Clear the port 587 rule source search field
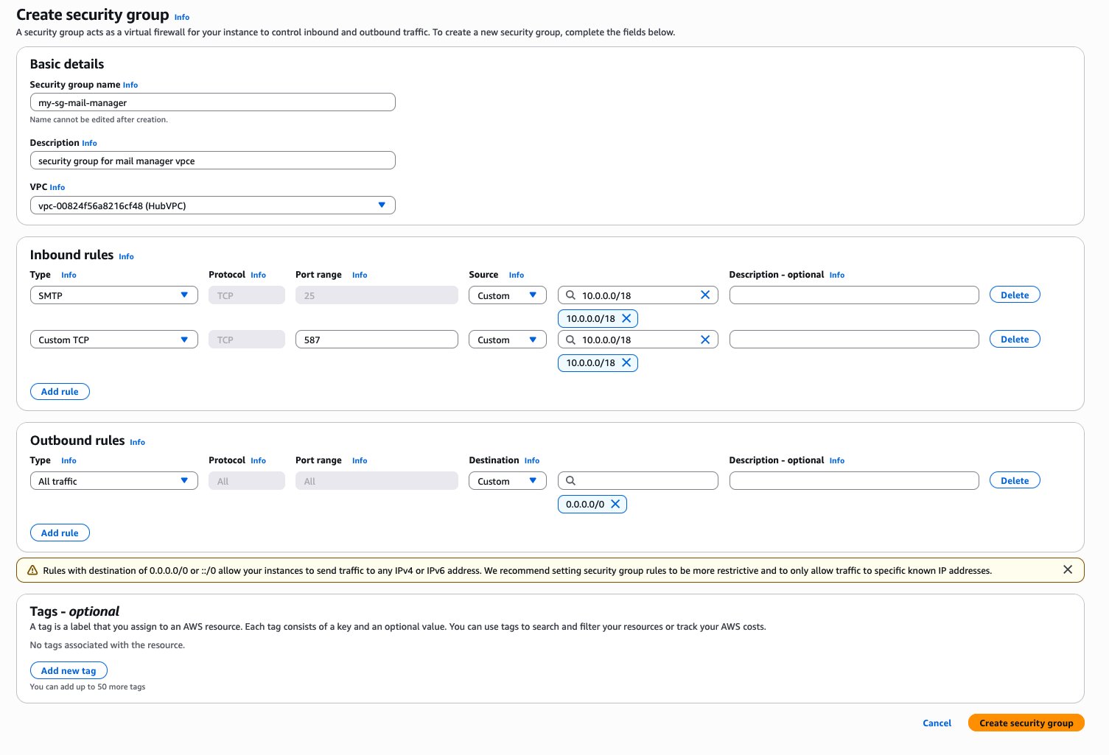 coord(704,340)
